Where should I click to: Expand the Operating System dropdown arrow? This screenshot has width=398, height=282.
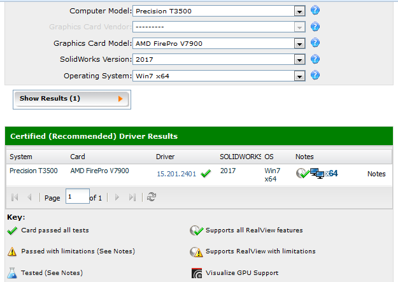tap(299, 76)
